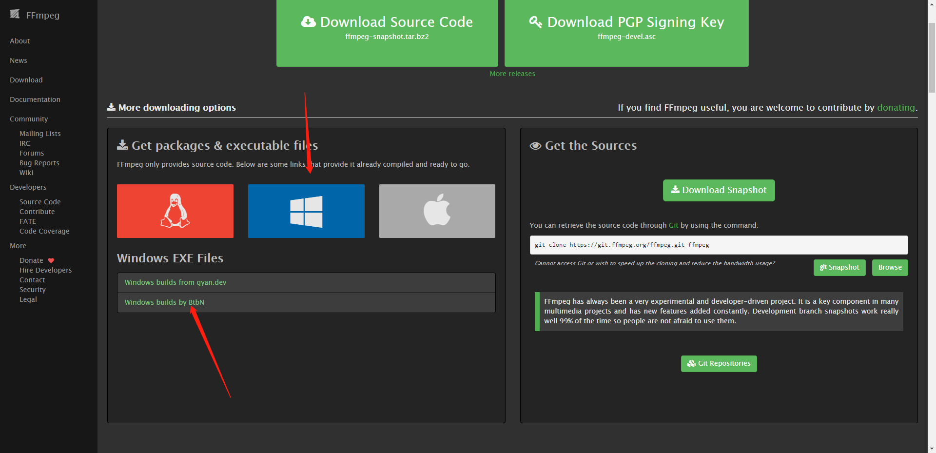
Task: Click the scrollbar down arrow
Action: click(932, 449)
